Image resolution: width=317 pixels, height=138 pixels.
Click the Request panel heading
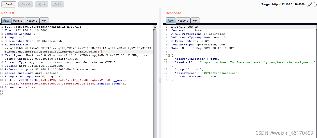pos(8,13)
